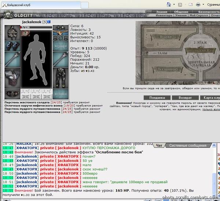Viewport: 220px width, 201px height.
Task: Enter Зал воинов 1 on the map
Action: 168,69
